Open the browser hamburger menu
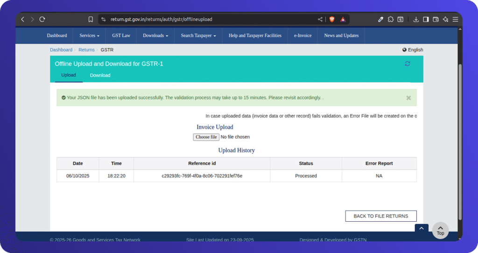 pyautogui.click(x=455, y=19)
